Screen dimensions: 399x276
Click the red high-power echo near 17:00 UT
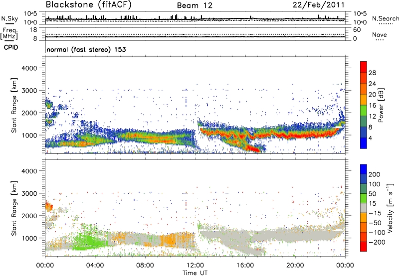pos(253,148)
